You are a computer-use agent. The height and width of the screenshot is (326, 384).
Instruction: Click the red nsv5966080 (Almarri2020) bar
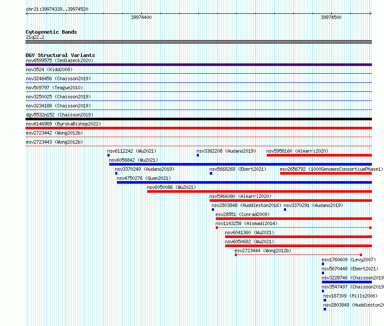point(291,201)
